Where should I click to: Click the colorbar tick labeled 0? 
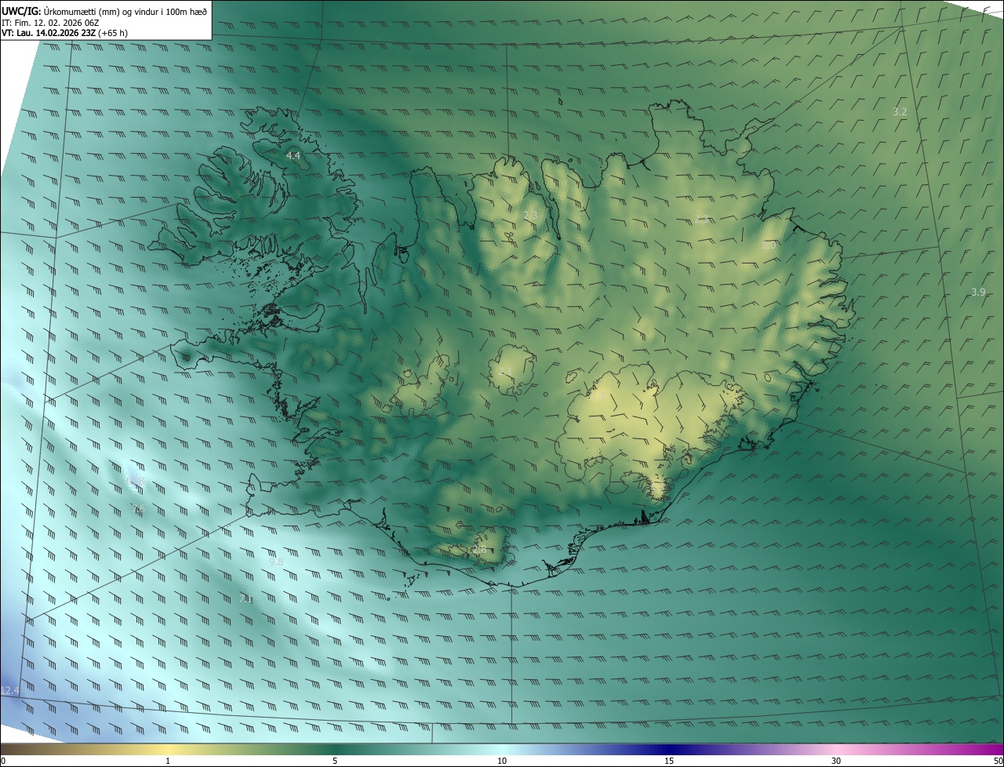(3, 761)
